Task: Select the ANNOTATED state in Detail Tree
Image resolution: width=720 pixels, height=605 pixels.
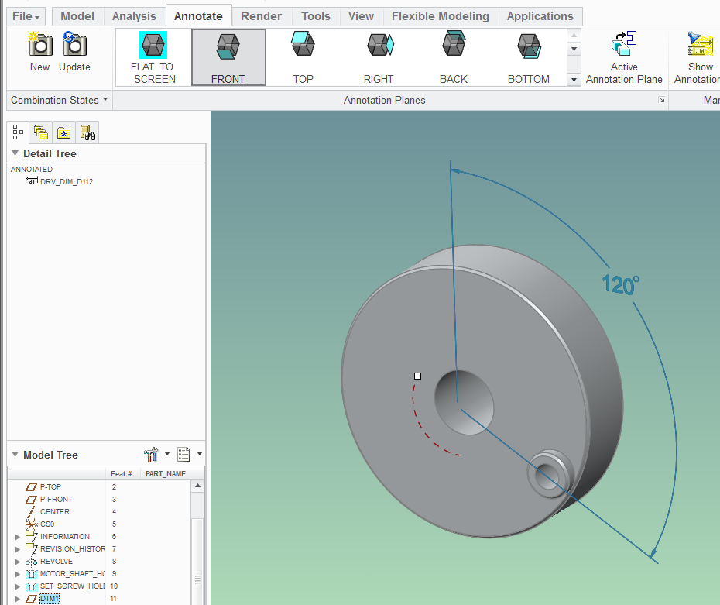Action: (32, 169)
